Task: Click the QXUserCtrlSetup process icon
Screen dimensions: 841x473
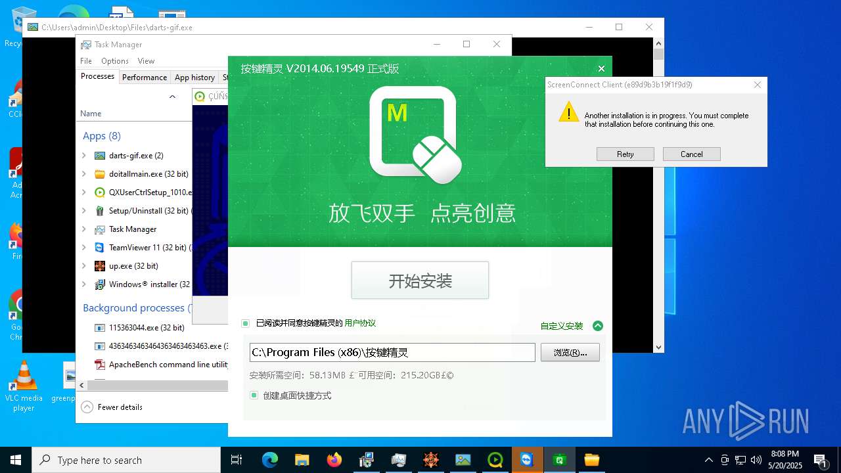Action: pos(100,192)
